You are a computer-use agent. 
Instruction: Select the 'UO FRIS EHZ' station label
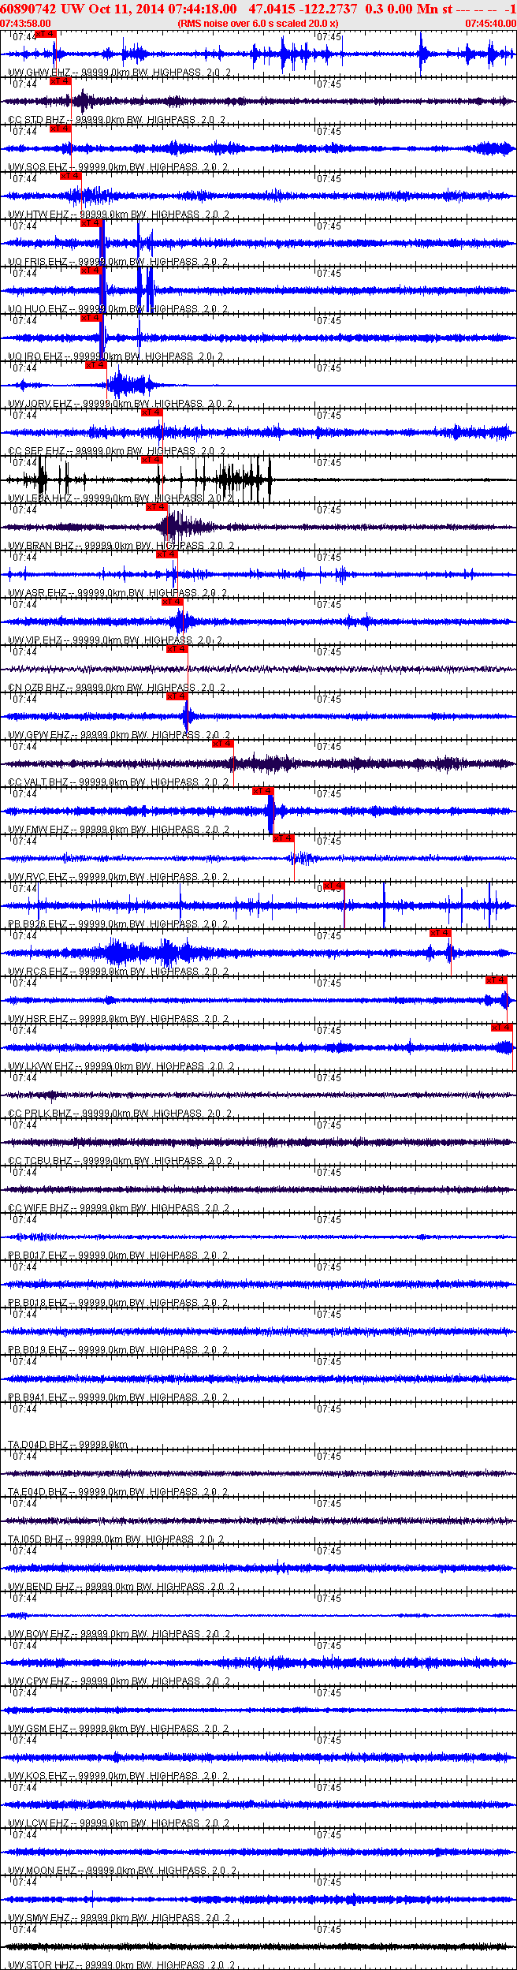pos(38,262)
